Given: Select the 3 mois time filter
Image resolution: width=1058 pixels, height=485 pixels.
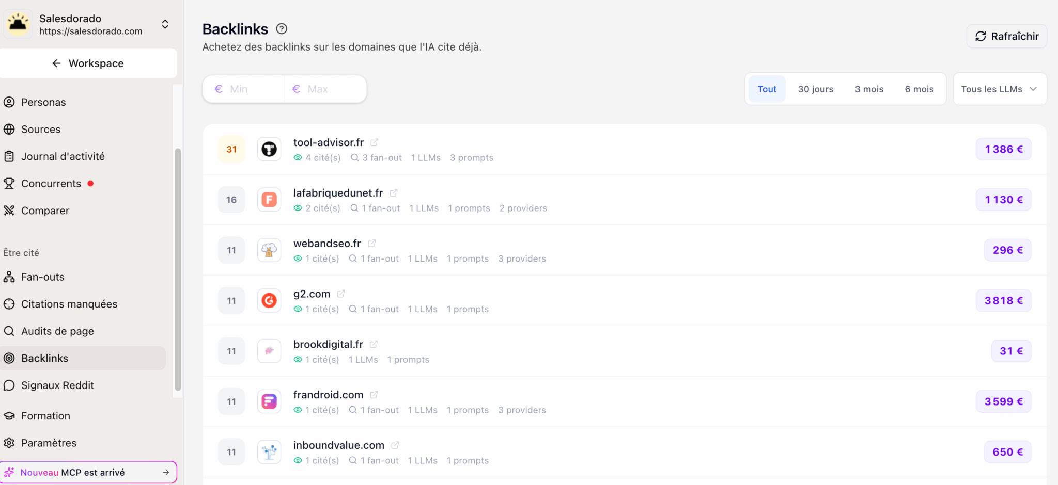Looking at the screenshot, I should [869, 89].
